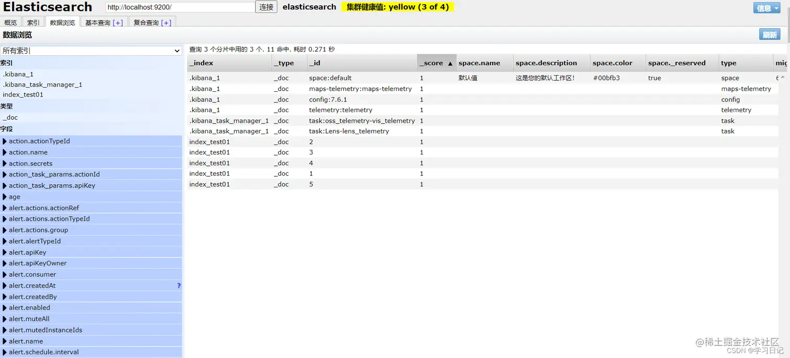Filter by index_test01 index in sidebar
790x358 pixels.
23,94
